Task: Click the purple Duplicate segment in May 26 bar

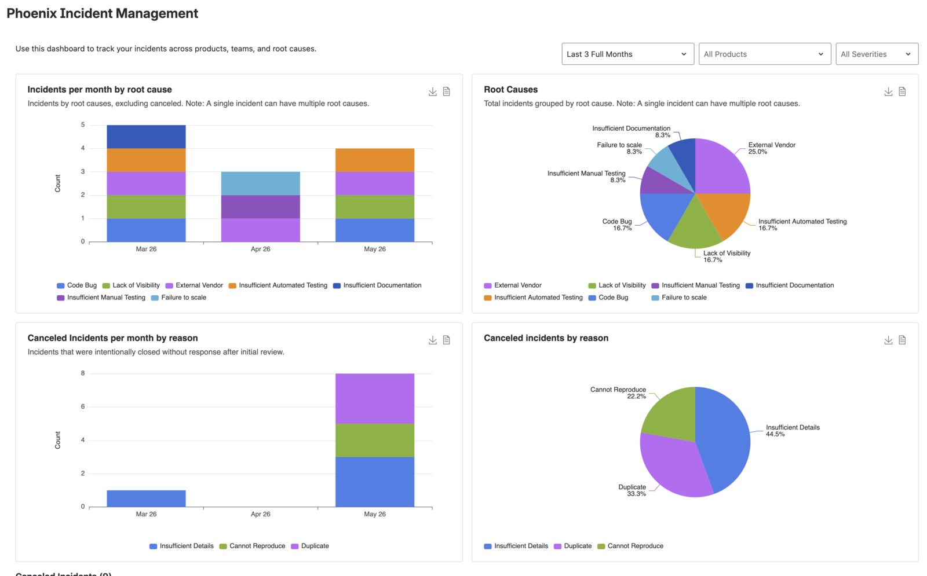Action: tap(375, 399)
